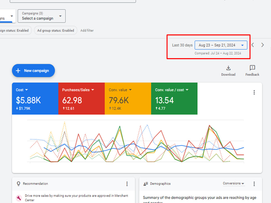Click the Download icon
The image size is (271, 203).
[x=228, y=68]
